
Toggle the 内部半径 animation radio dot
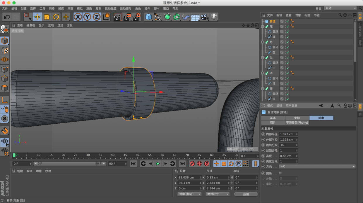coord(263,134)
